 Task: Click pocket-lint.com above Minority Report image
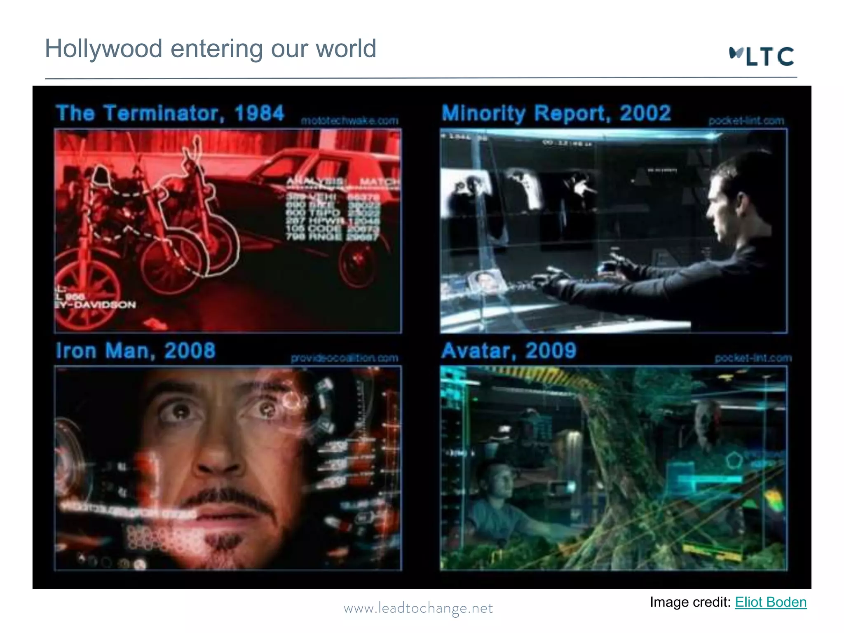(x=746, y=121)
